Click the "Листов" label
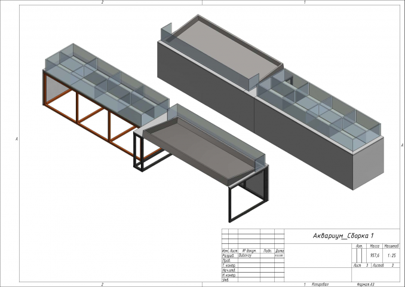The height and width of the screenshot is (287, 405). [x=378, y=265]
